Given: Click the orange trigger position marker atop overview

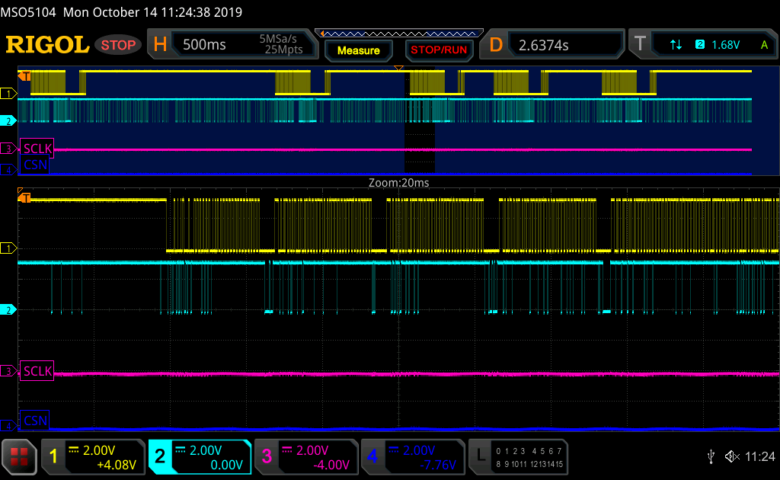Looking at the screenshot, I should point(398,68).
